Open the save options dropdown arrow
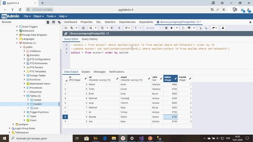This screenshot has height=142, width=253. coord(77,28)
